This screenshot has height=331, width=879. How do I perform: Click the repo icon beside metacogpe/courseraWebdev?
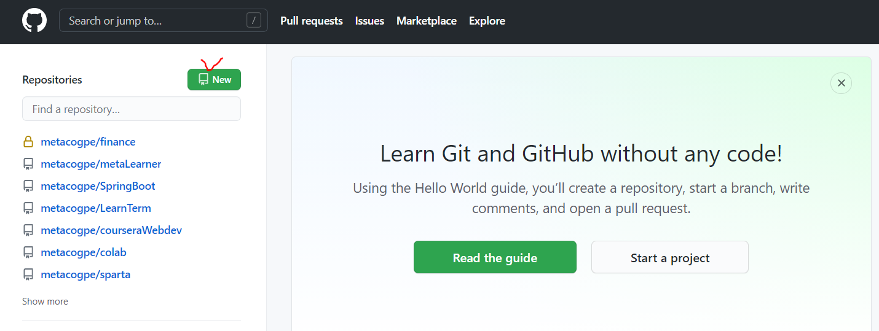click(28, 230)
